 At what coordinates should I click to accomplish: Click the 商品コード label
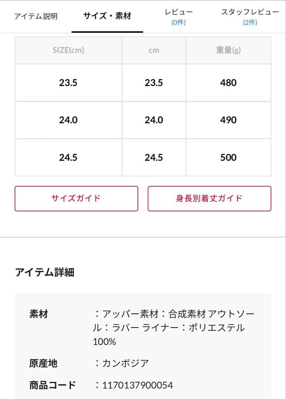point(53,385)
